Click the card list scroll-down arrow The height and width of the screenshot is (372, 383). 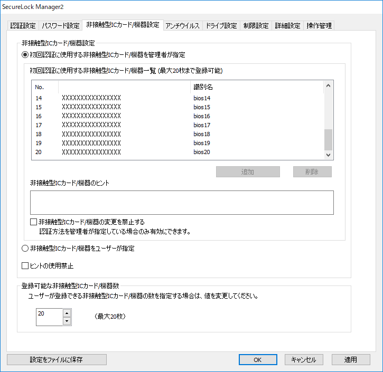click(x=328, y=155)
